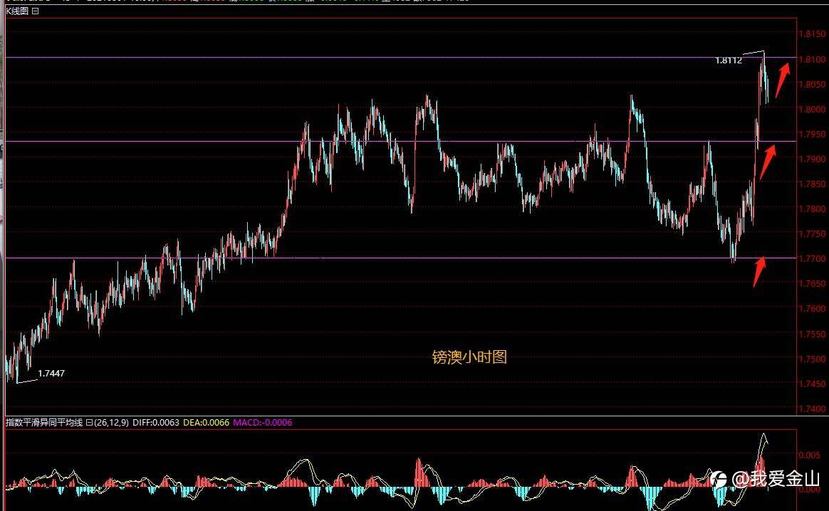Viewport: 829px width, 511px height.
Task: Click the 1.8050 price axis label
Action: tap(812, 84)
